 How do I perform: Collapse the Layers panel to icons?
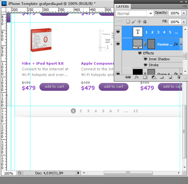(x=181, y=2)
